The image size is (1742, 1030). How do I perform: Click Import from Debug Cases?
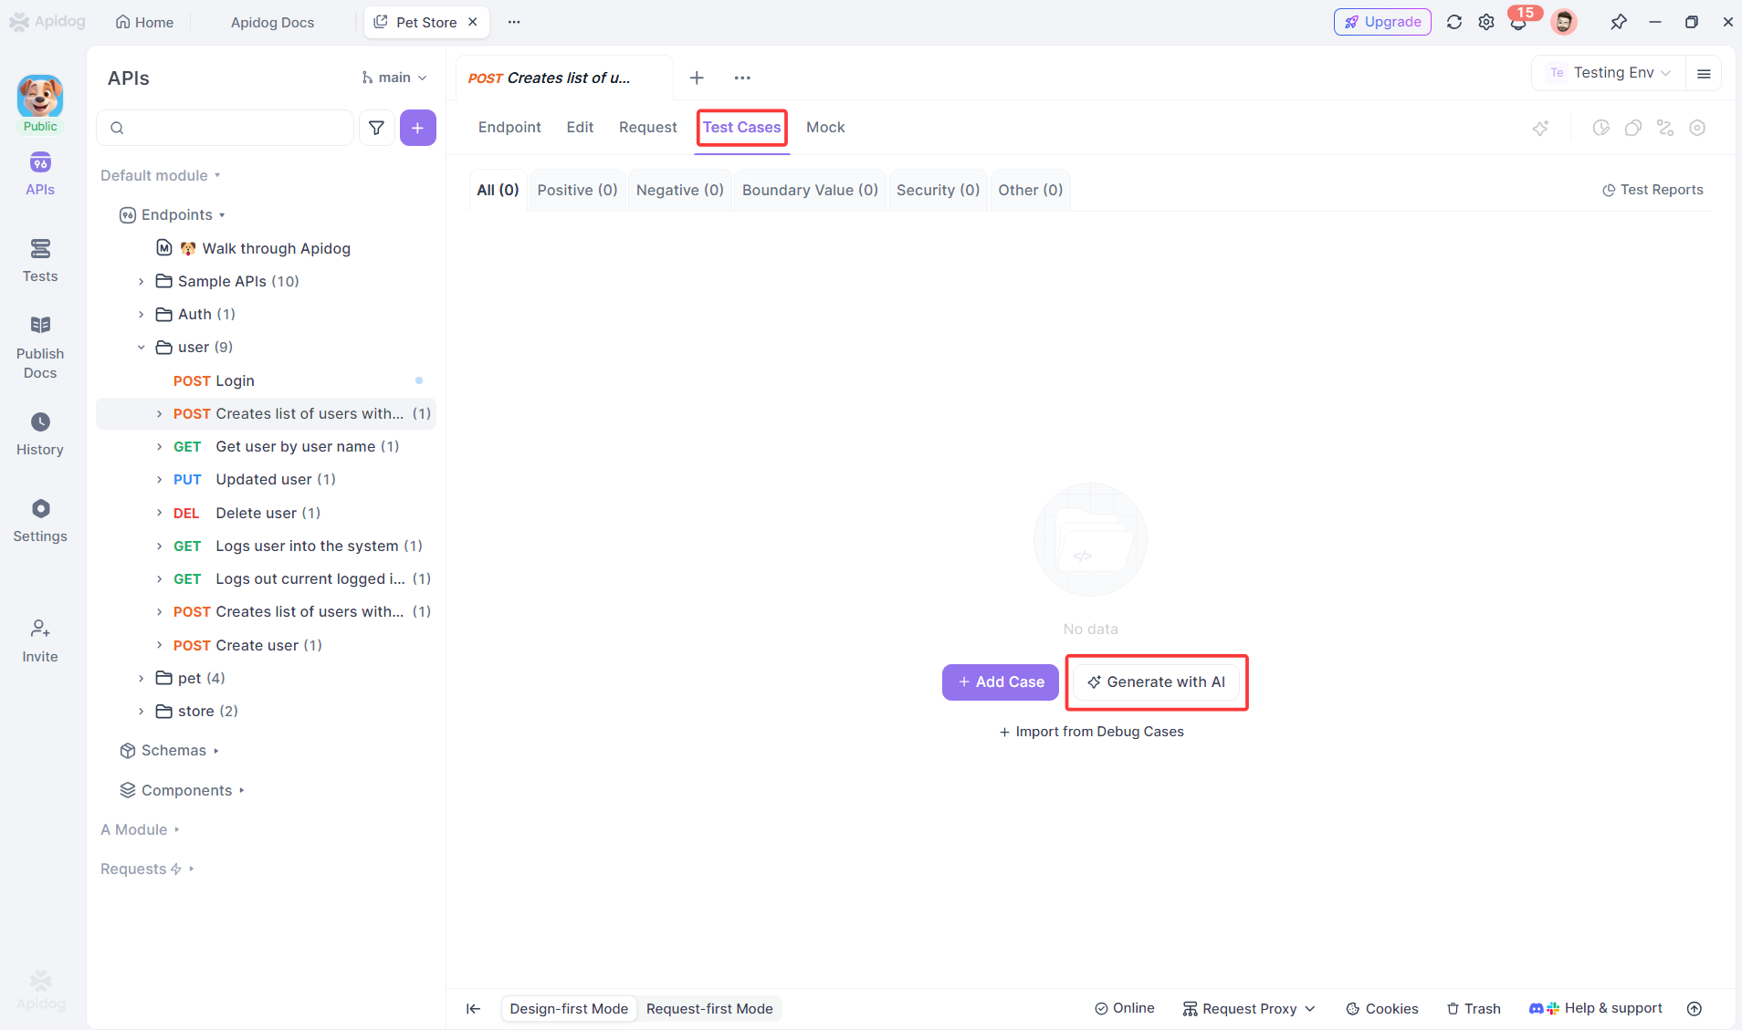coord(1091,731)
